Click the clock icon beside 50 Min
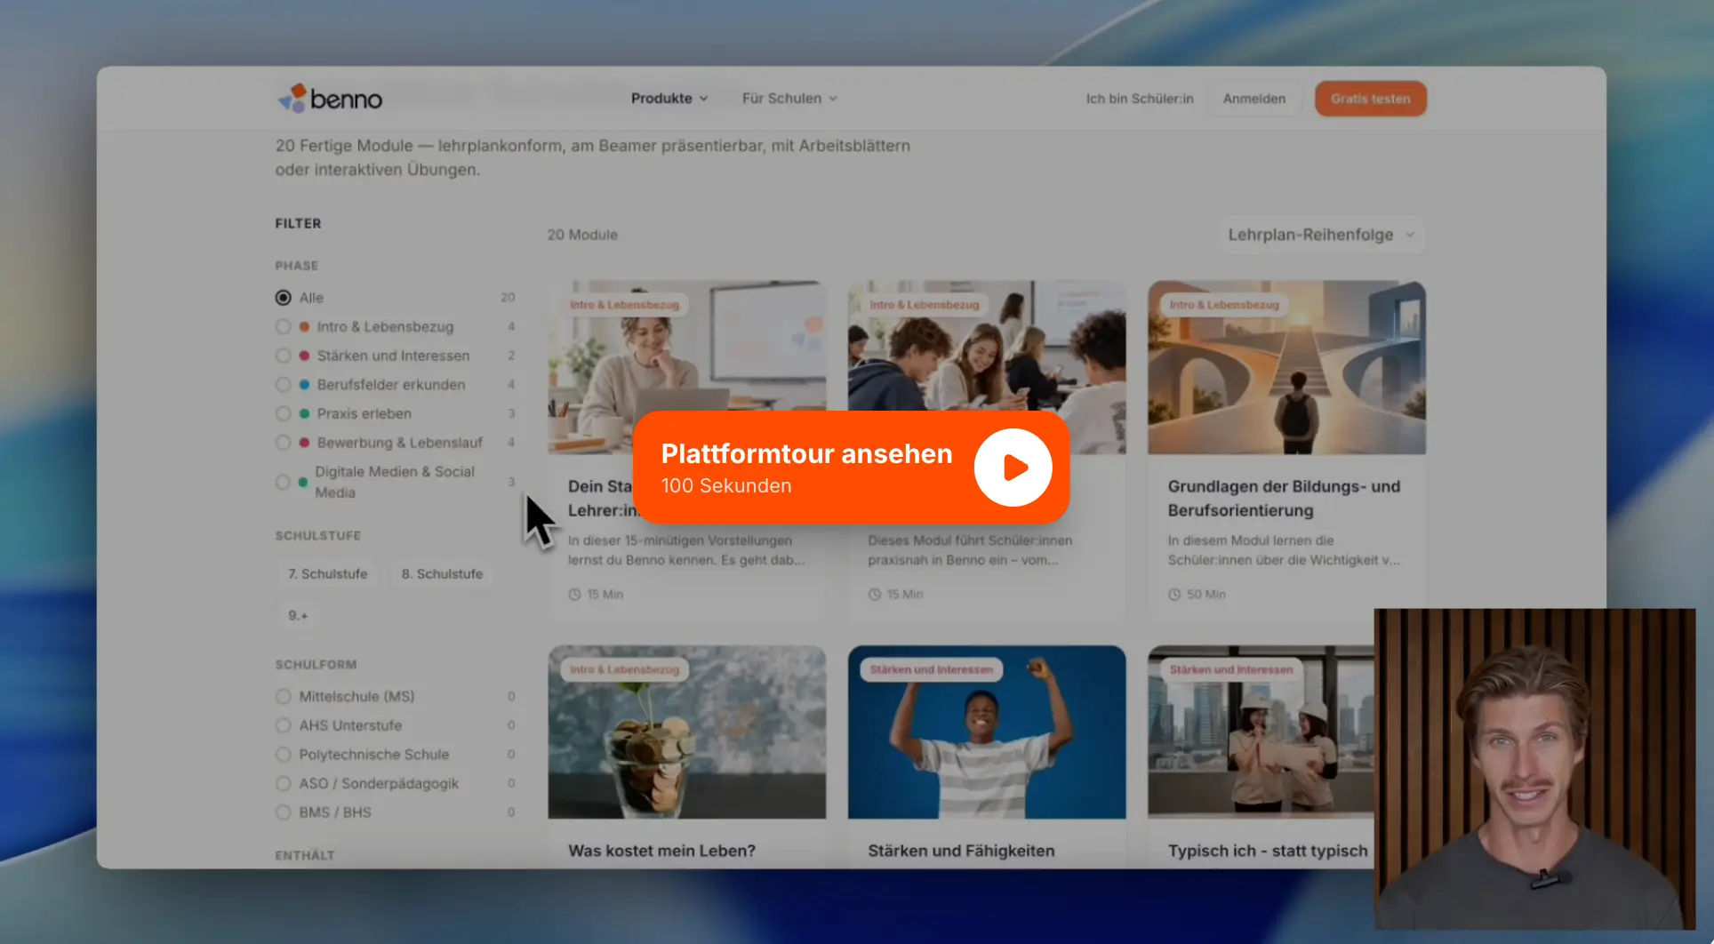The height and width of the screenshot is (944, 1714). (x=1174, y=595)
